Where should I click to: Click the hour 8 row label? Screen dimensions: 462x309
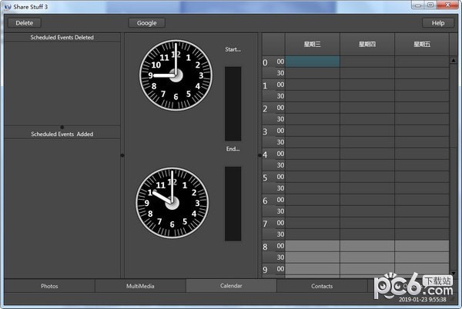(266, 248)
